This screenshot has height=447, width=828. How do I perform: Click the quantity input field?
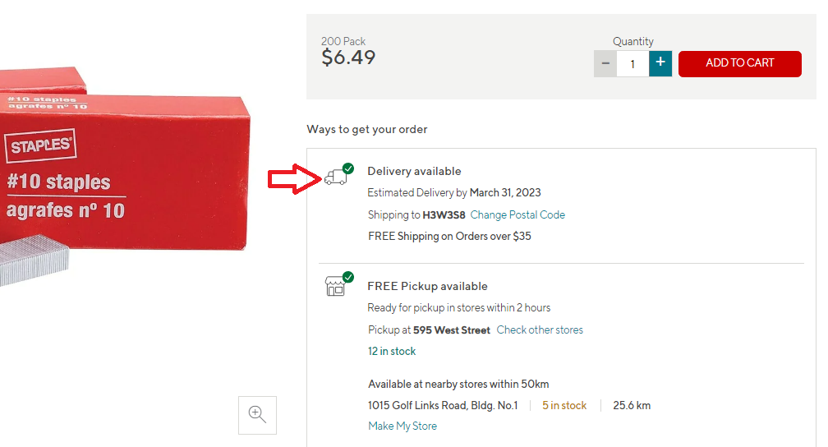[x=632, y=63]
